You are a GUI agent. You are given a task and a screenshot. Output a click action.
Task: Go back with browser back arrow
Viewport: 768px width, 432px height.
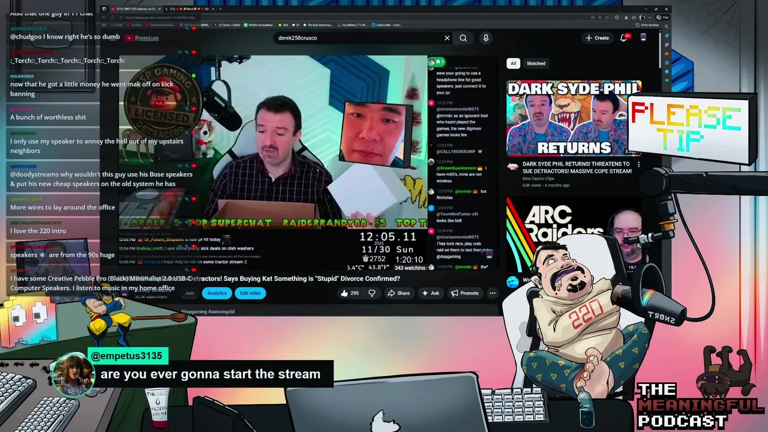click(104, 17)
